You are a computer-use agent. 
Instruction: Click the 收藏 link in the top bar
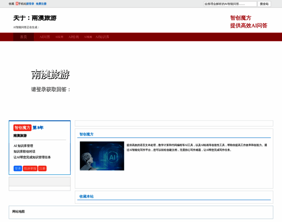click(x=12, y=4)
